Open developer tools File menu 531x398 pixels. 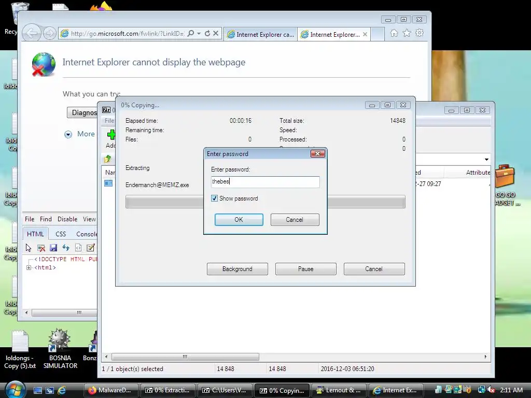(30, 219)
